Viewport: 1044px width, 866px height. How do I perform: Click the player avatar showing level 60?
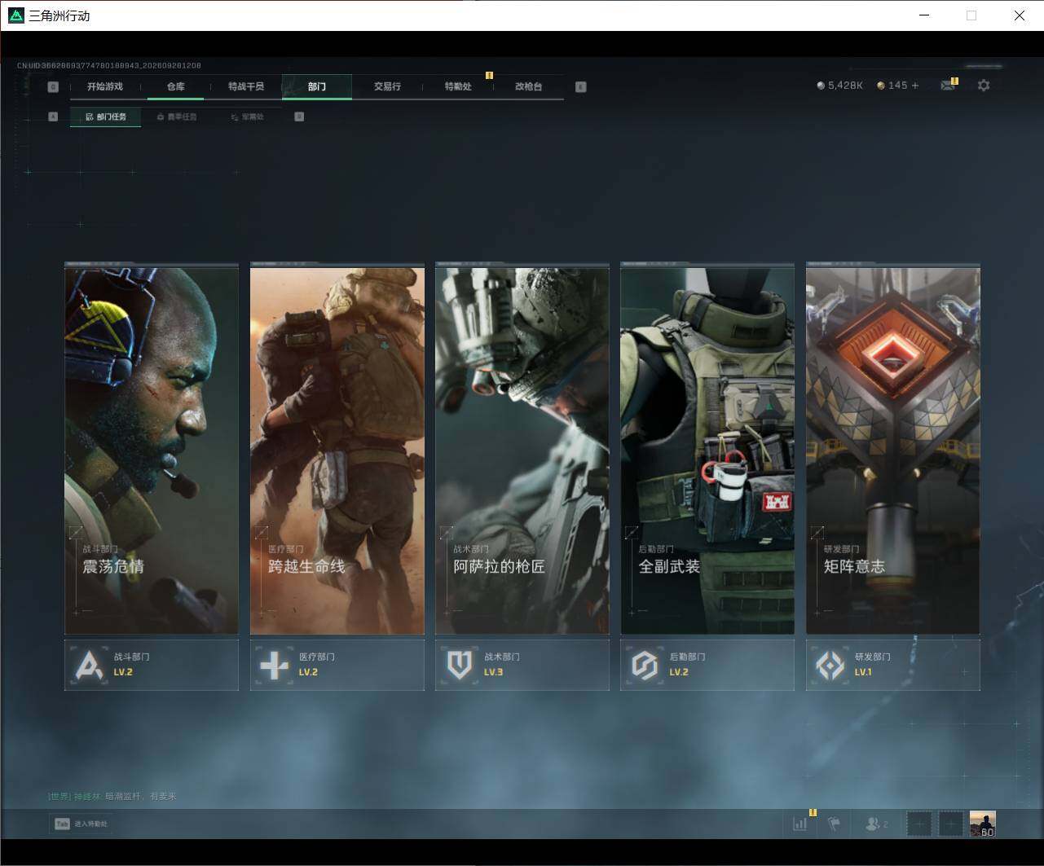click(x=982, y=824)
